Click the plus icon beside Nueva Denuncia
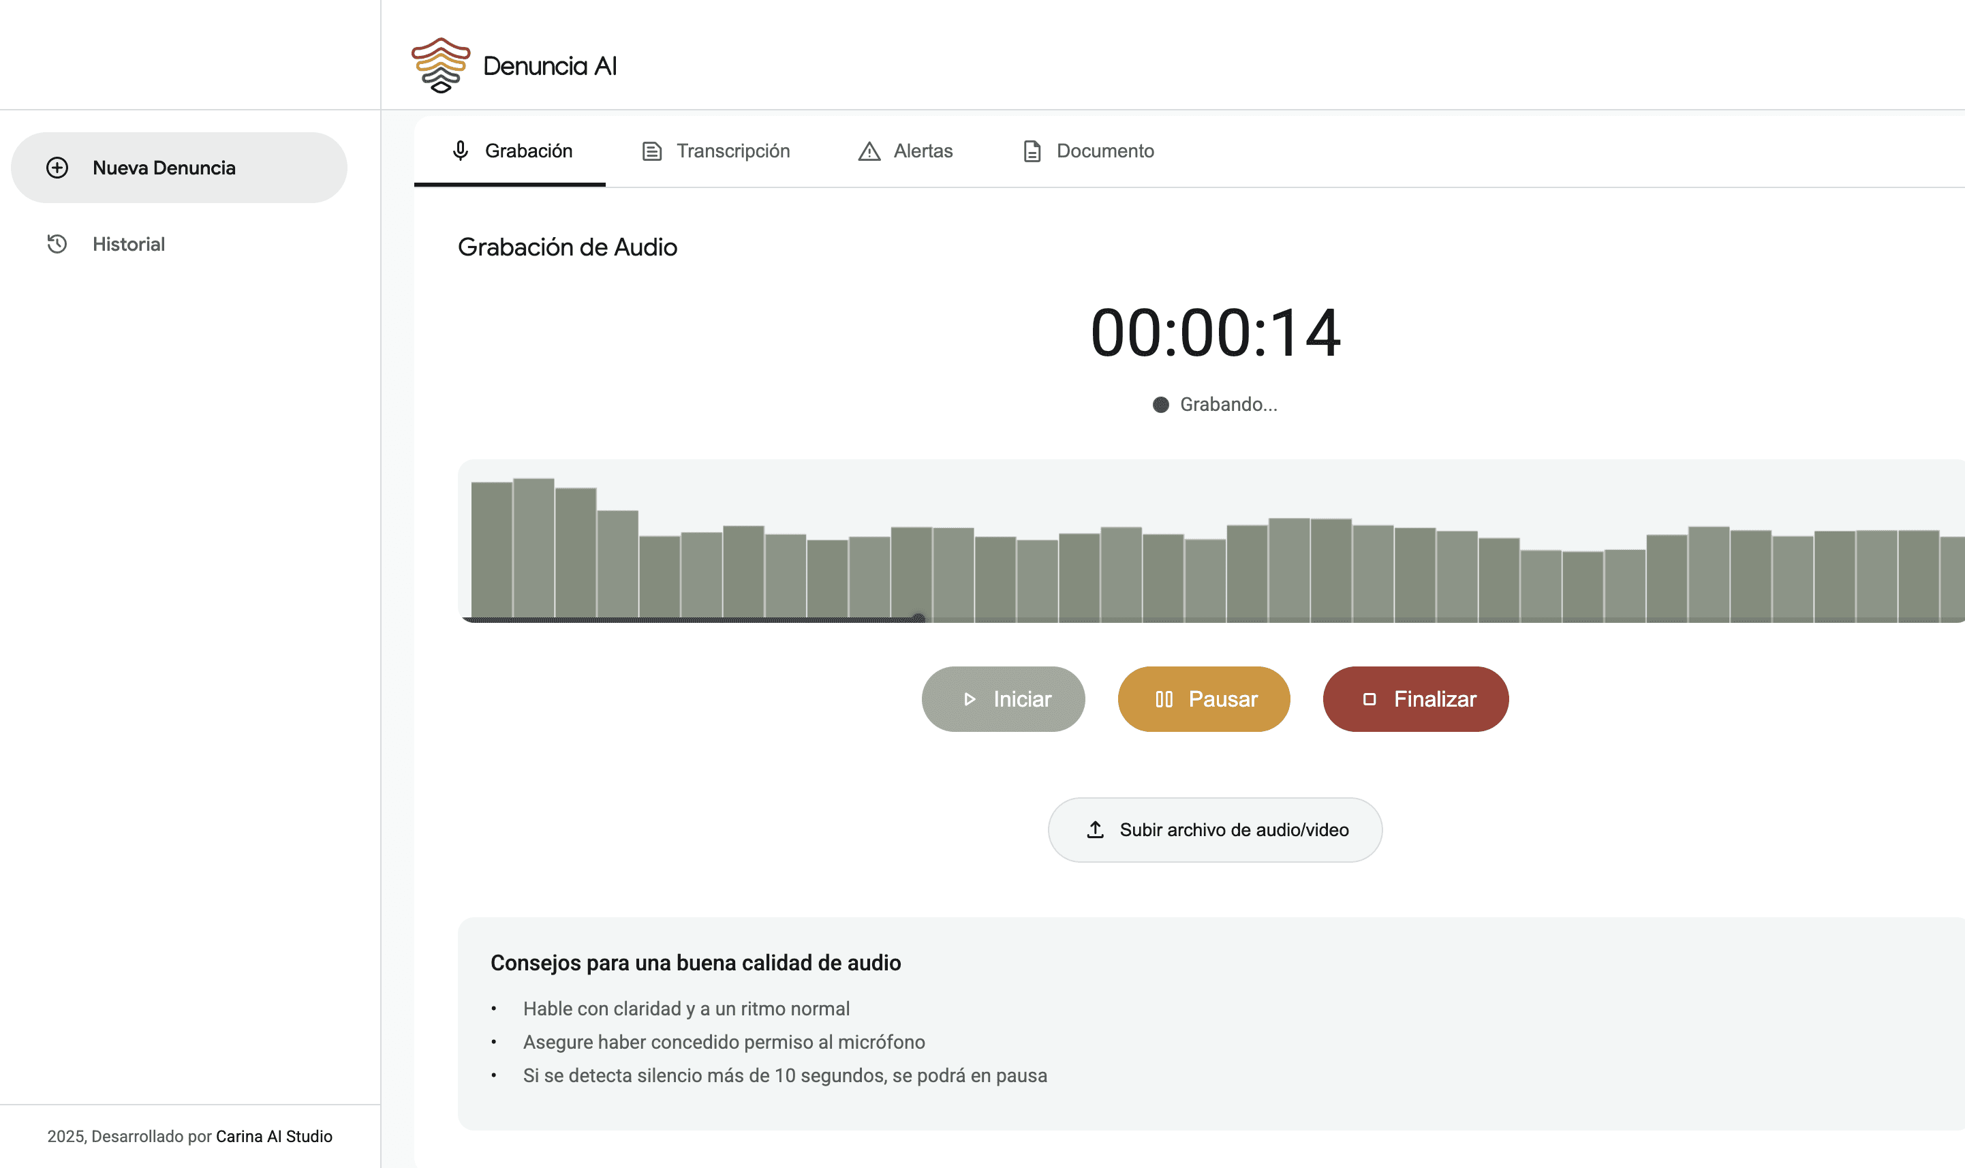The image size is (1965, 1168). (x=57, y=168)
